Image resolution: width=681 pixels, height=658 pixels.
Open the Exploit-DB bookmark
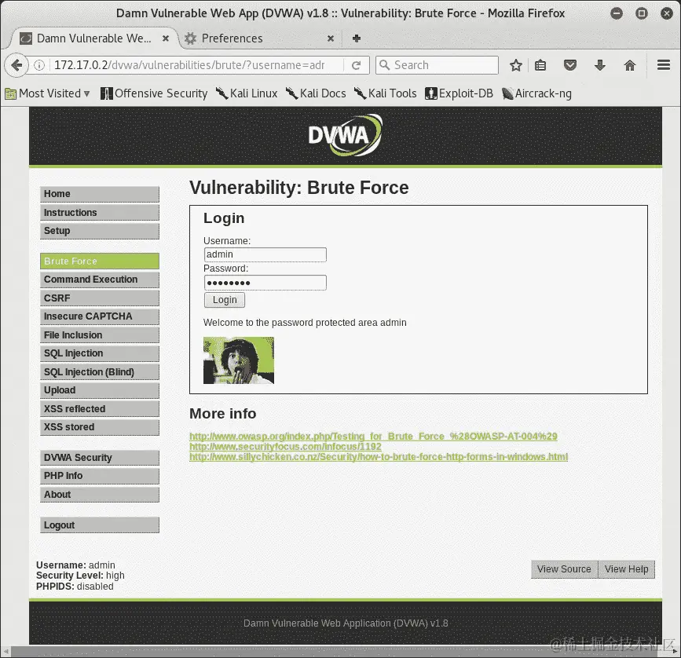tap(459, 93)
